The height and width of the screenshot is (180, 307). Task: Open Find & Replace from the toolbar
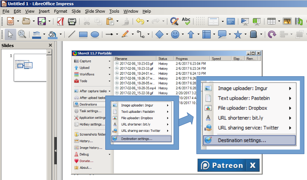(174, 21)
